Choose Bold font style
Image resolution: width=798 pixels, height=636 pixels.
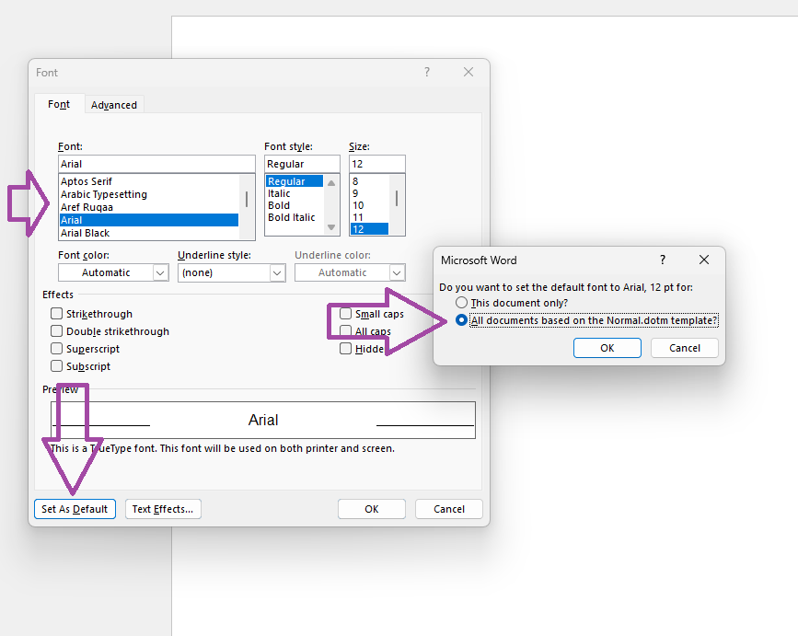click(x=295, y=205)
